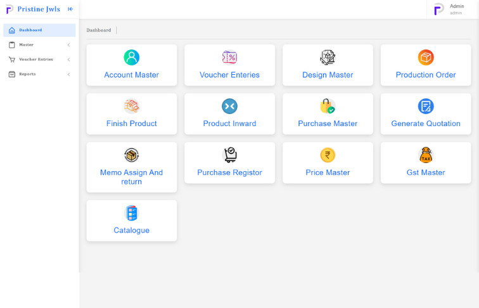479x308 pixels.
Task: Open the Purchase Master shopping bag icon
Action: (328, 106)
